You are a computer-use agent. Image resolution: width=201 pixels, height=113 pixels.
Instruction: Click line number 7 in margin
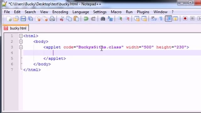pyautogui.click(x=12, y=70)
